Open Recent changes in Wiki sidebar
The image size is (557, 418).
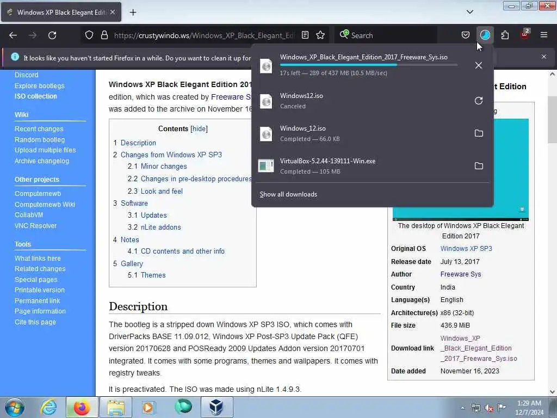[x=39, y=129]
